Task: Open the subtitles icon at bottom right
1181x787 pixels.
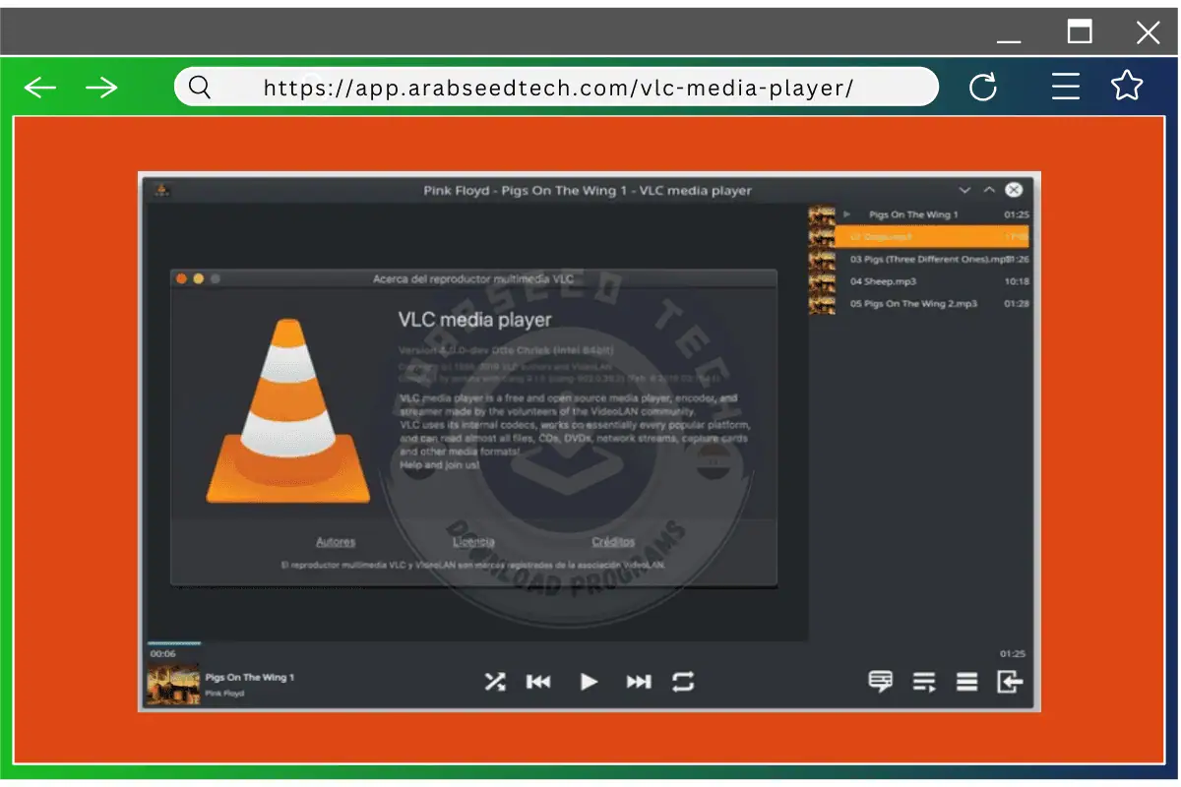Action: 881,681
